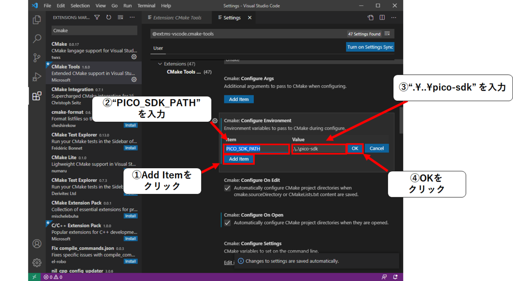
Task: Clear the settings search input icon
Action: click(x=387, y=34)
